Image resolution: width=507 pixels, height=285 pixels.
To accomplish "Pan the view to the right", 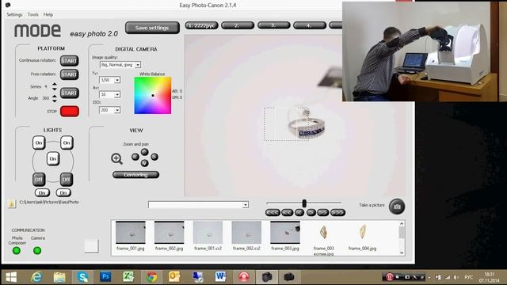I will (x=154, y=157).
